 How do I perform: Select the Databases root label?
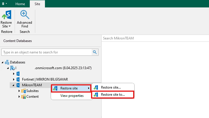click(17, 62)
